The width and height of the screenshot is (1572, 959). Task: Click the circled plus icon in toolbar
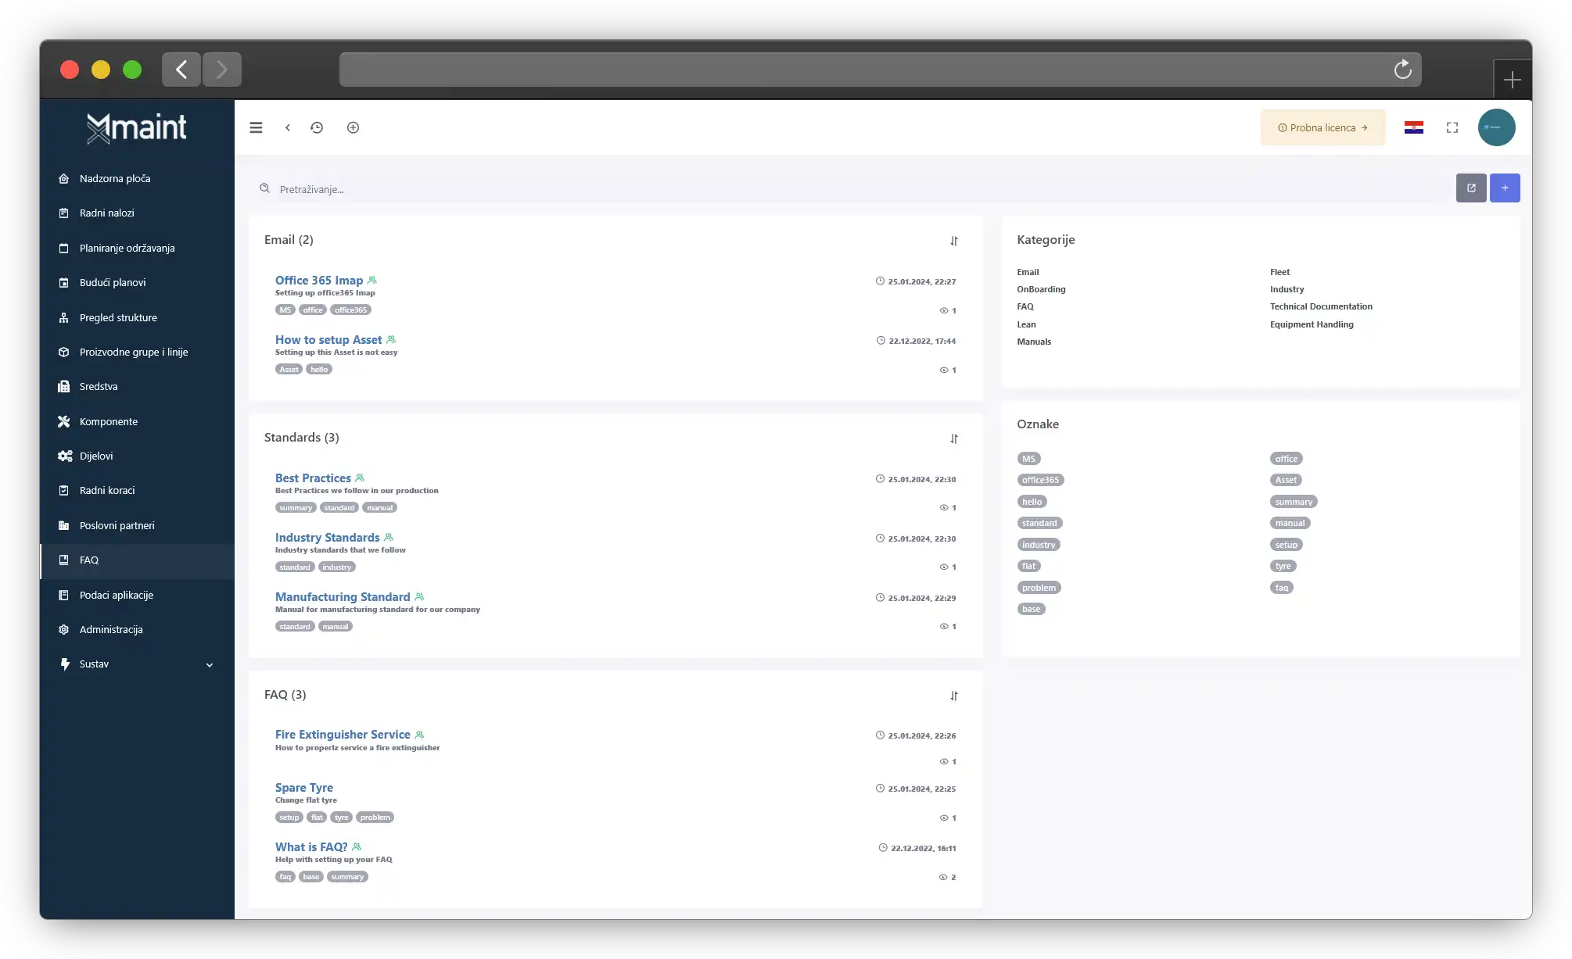353,127
